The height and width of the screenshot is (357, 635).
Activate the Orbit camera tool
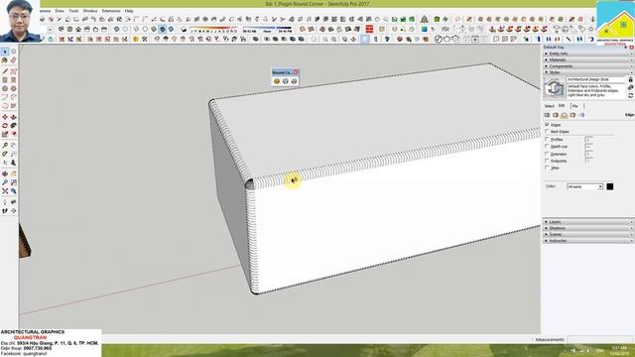point(5,174)
